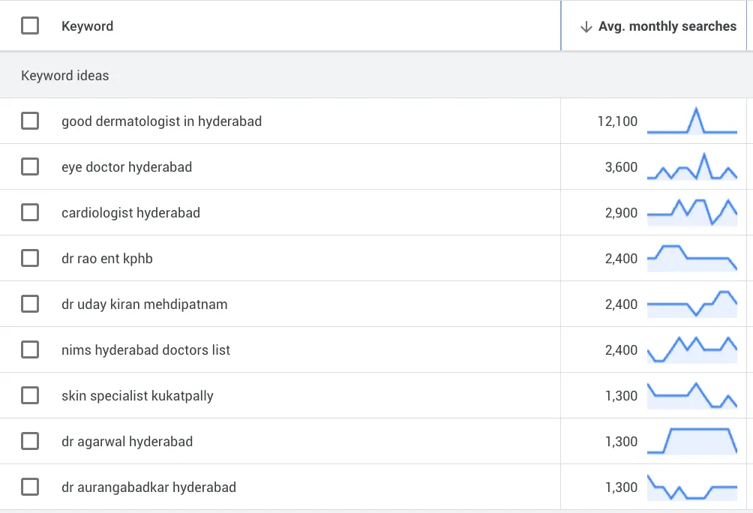Check the 'good dermatologist in hyderabad' checkbox
753x513 pixels.
pyautogui.click(x=30, y=121)
